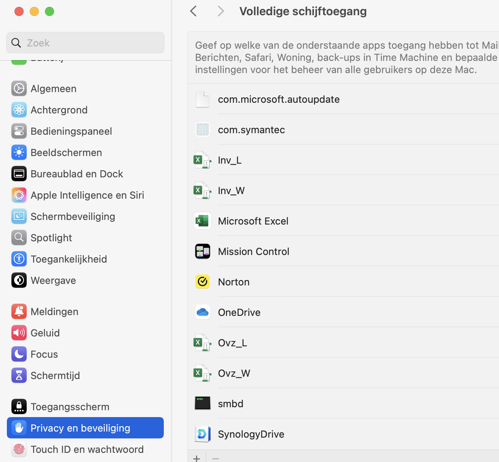Select the com.microsoft.autoupdate row
Viewport: 499px width, 462px height.
tap(278, 99)
